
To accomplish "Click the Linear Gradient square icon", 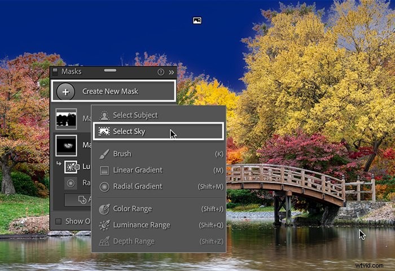I will 104,171.
